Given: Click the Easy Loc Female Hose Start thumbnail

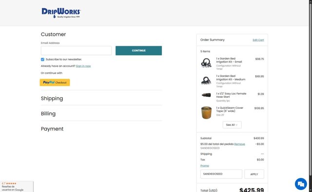Looking at the screenshot, I should coord(206,95).
